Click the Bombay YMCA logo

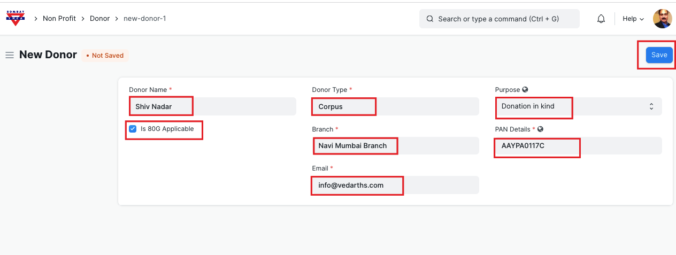pos(15,19)
